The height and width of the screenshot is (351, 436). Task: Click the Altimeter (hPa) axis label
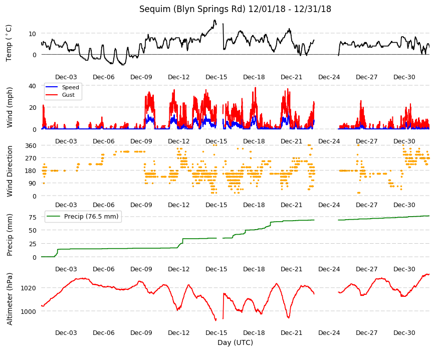click(10, 299)
